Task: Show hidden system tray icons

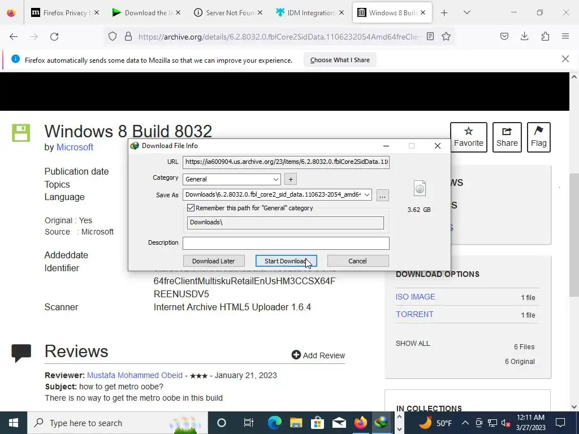Action: click(x=465, y=423)
